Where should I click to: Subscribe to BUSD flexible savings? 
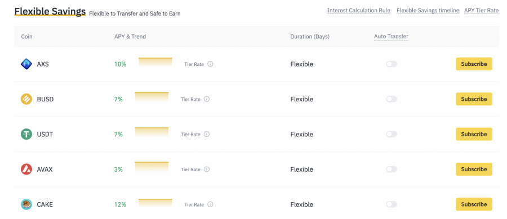[x=474, y=99]
